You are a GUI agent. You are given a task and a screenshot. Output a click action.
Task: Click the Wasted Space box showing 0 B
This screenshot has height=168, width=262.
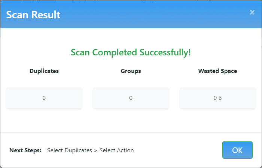pyautogui.click(x=217, y=98)
